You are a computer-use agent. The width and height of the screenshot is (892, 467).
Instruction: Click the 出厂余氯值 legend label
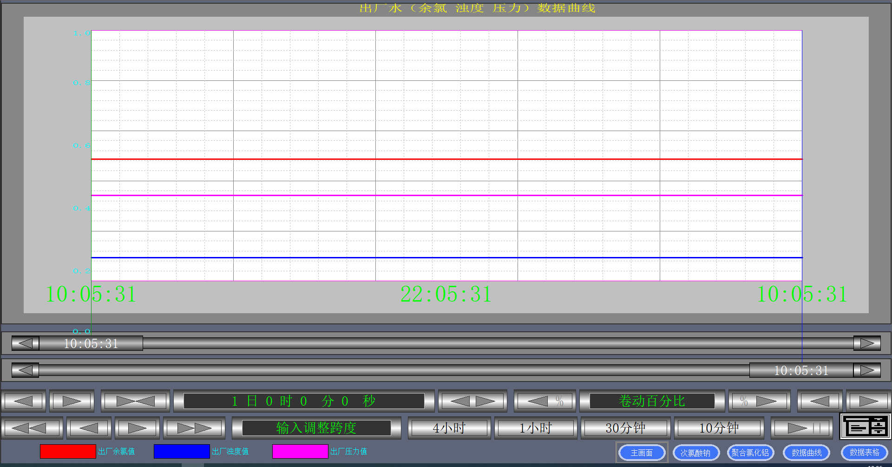pyautogui.click(x=116, y=452)
